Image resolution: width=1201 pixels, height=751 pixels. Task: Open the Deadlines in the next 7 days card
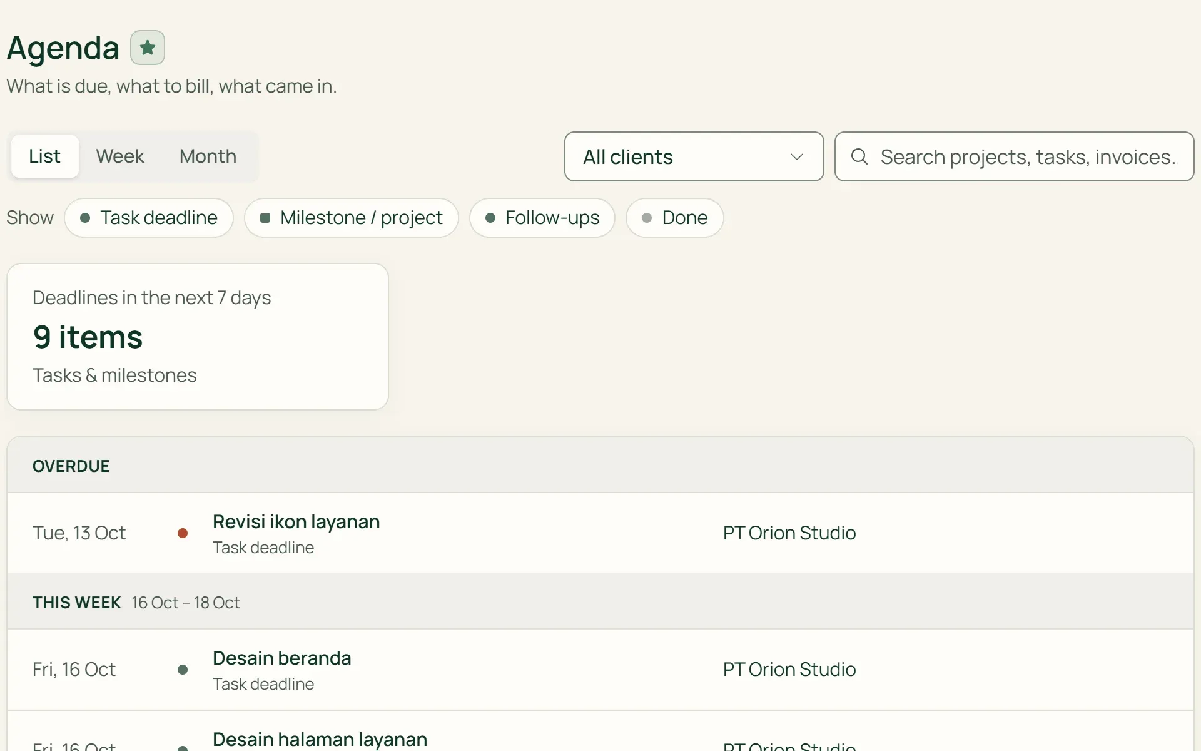pyautogui.click(x=198, y=337)
